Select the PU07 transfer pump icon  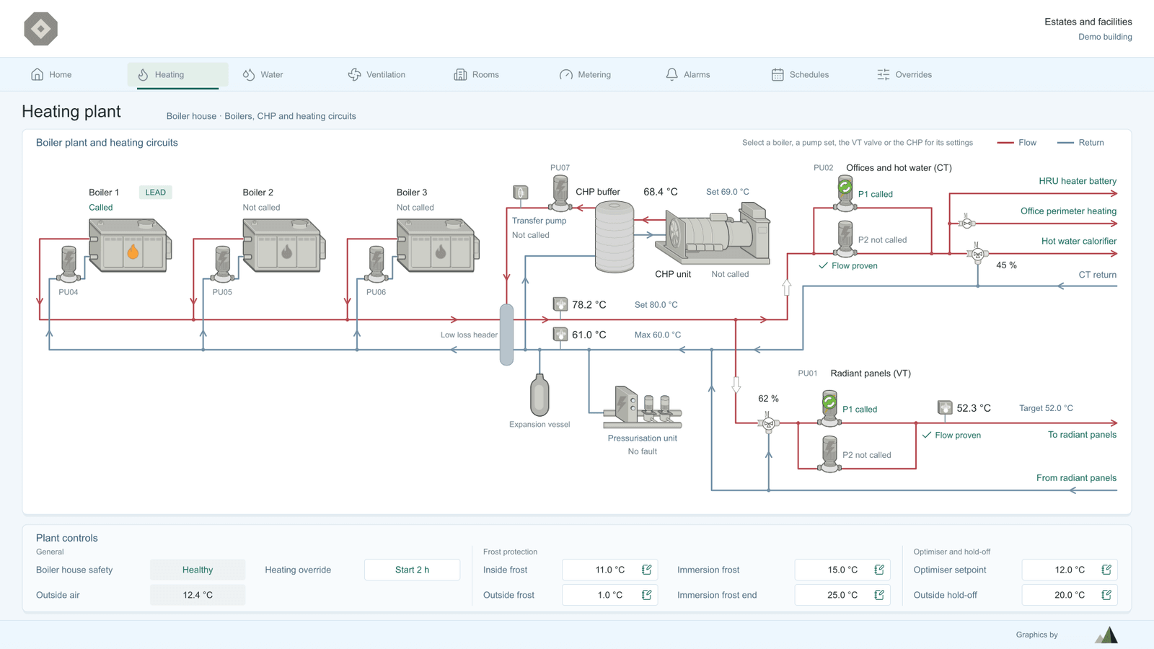[560, 193]
